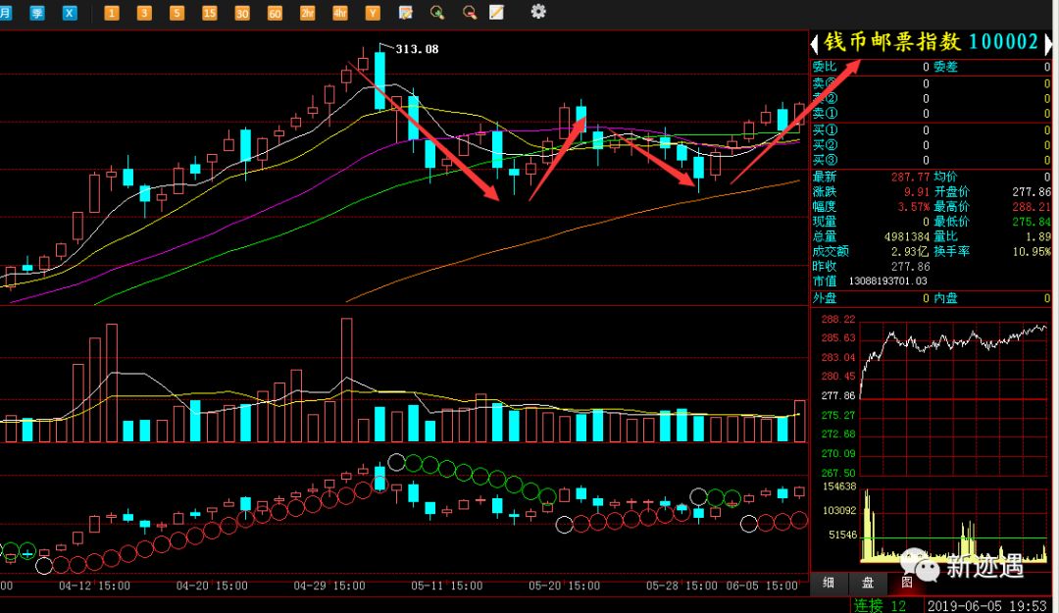Click the 外盘 label

824,298
